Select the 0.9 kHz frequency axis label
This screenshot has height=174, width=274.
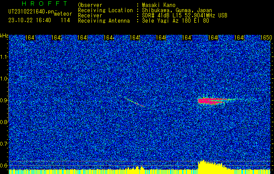click(4, 100)
